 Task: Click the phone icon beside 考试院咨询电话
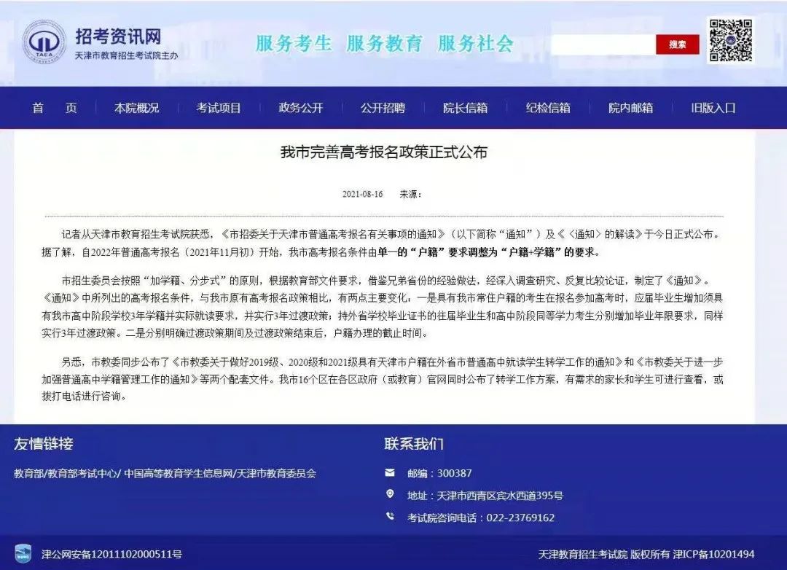[x=390, y=516]
